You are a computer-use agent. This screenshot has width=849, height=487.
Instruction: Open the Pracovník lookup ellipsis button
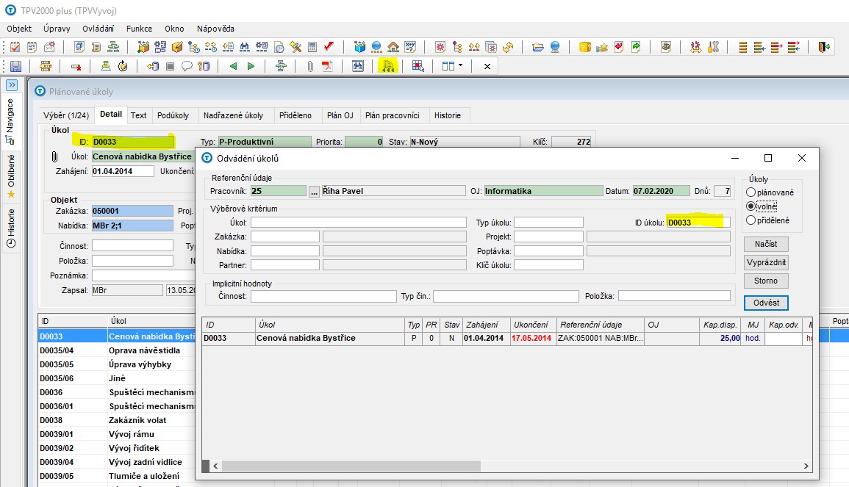[x=314, y=191]
